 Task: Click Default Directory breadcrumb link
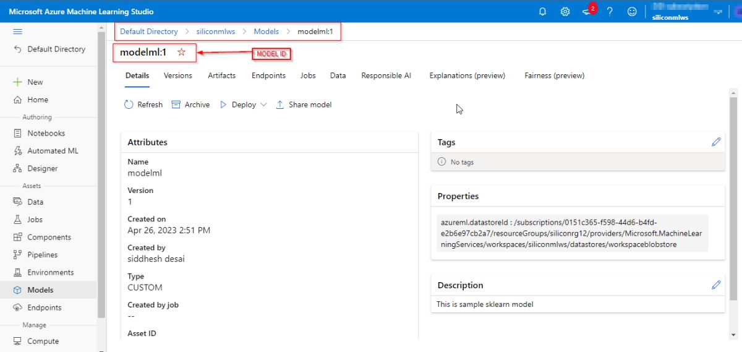148,32
